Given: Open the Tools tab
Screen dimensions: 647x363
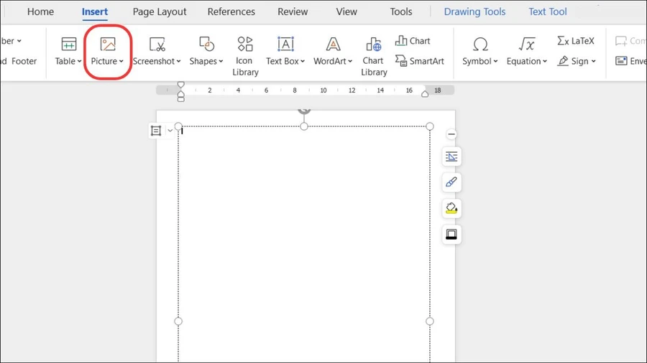Looking at the screenshot, I should [400, 11].
